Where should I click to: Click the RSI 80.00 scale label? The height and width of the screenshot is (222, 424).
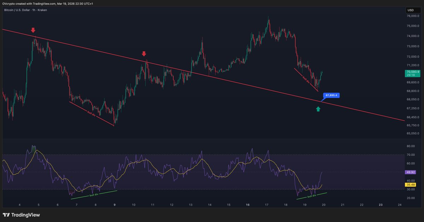click(x=411, y=146)
